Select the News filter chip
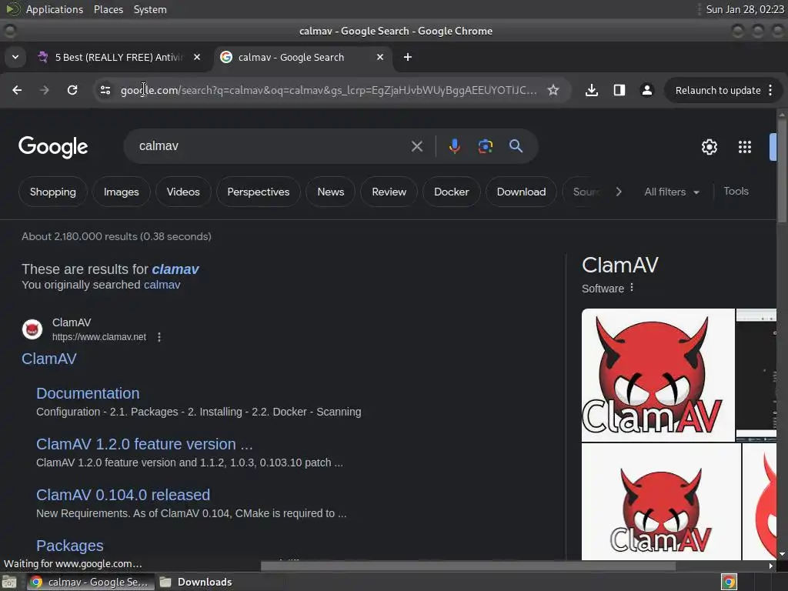This screenshot has width=788, height=591. pos(331,192)
